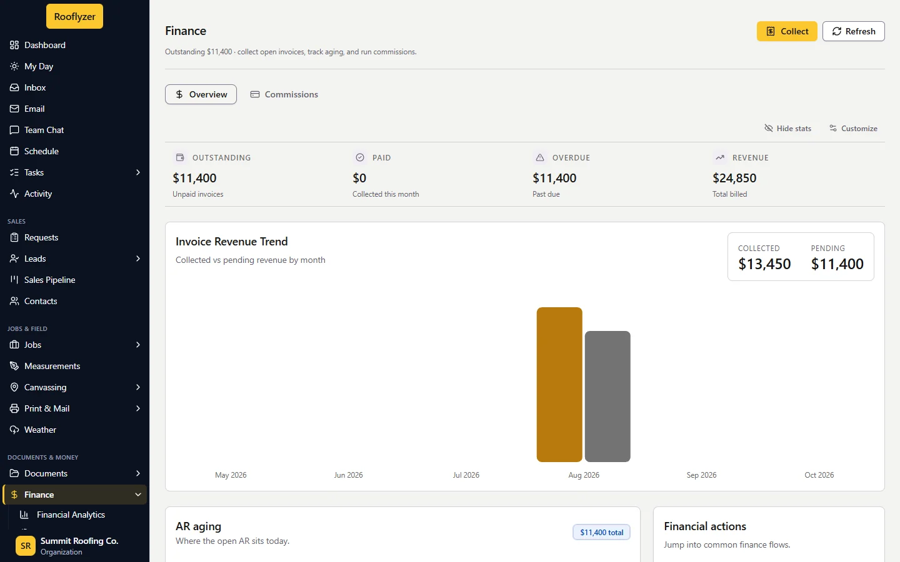
Task: Click the Outstanding $11,400 stat card
Action: point(255,175)
